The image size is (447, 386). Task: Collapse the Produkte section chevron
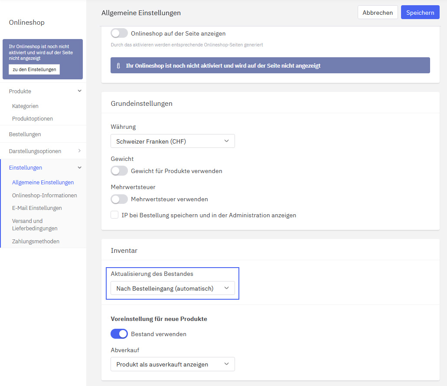click(x=79, y=91)
